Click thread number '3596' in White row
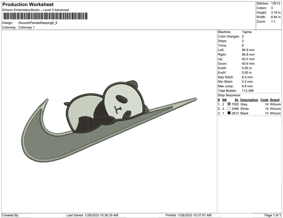 tap(235, 109)
